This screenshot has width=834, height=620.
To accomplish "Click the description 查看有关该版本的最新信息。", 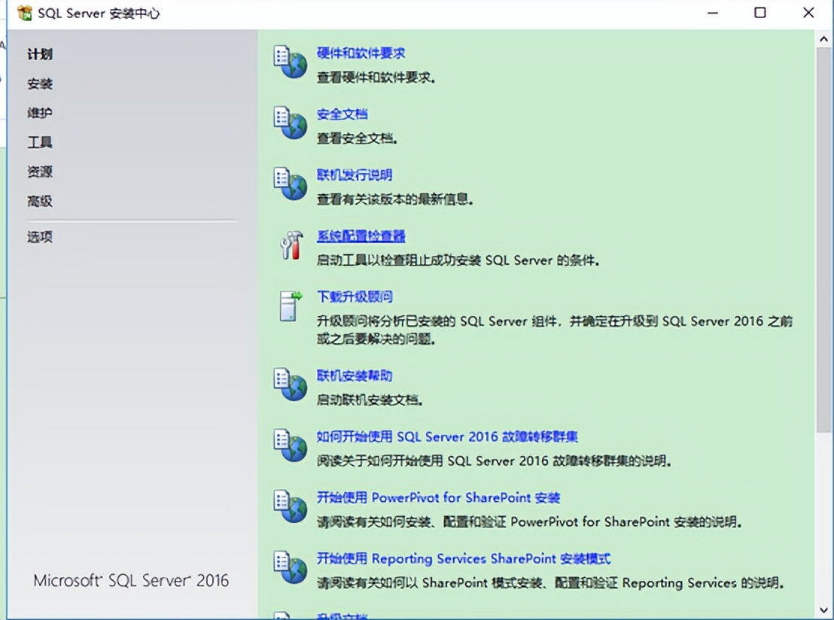I will click(x=395, y=199).
